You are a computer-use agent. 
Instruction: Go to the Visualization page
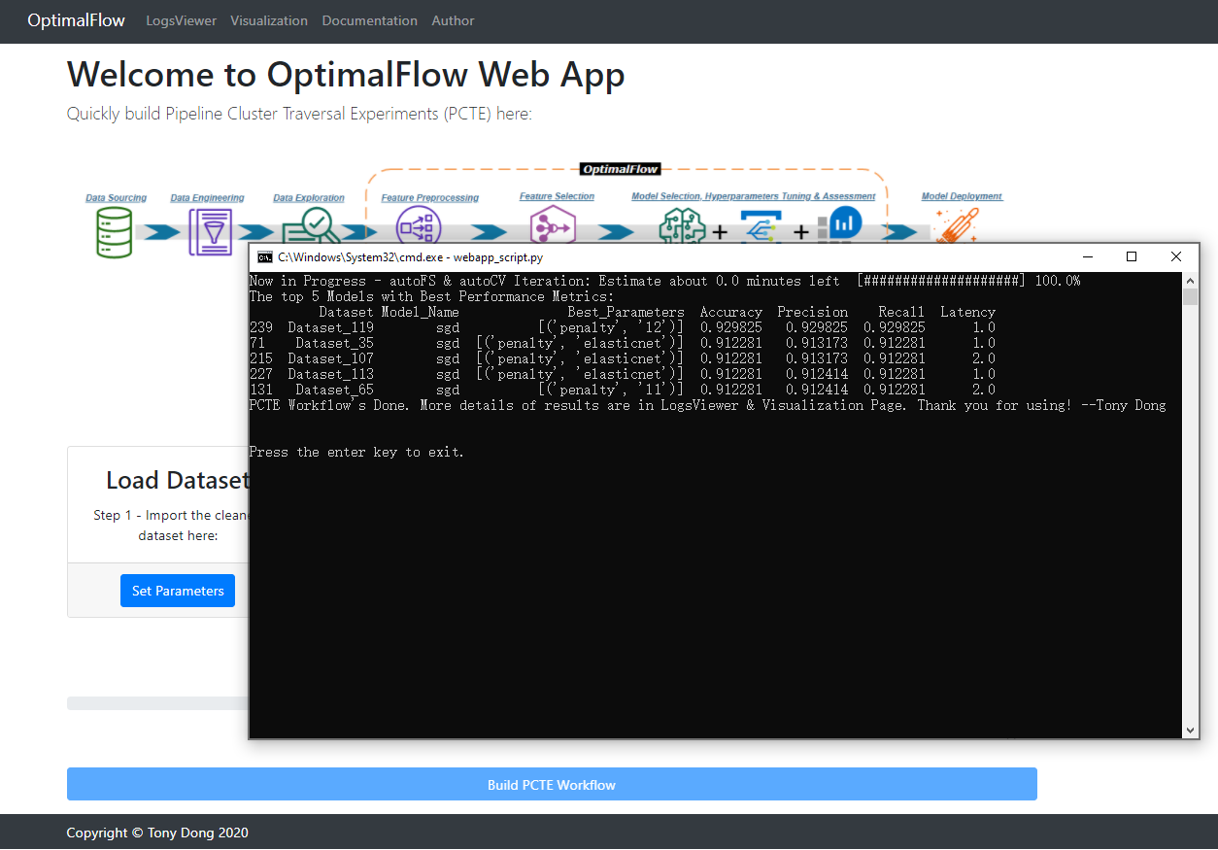click(x=269, y=20)
